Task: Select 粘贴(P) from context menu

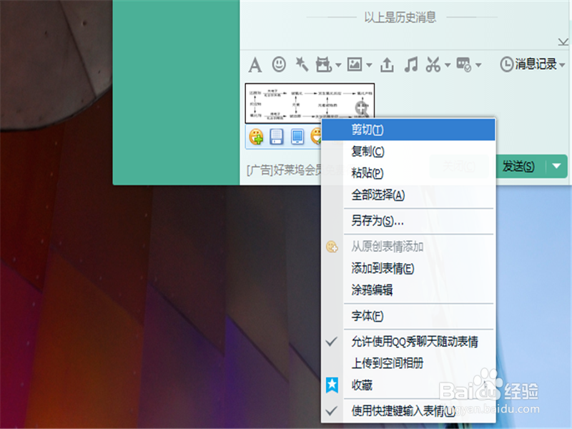Action: click(x=408, y=173)
